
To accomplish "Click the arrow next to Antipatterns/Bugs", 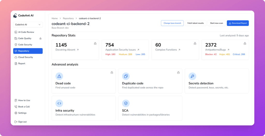I will coord(228,50).
